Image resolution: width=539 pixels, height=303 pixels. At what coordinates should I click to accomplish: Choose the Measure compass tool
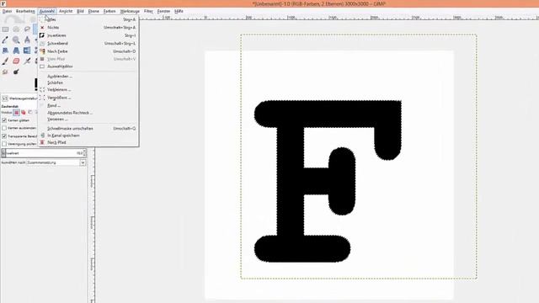[27, 40]
